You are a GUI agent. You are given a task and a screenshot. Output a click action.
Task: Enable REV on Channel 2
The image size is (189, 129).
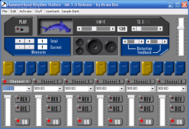click(x=53, y=99)
